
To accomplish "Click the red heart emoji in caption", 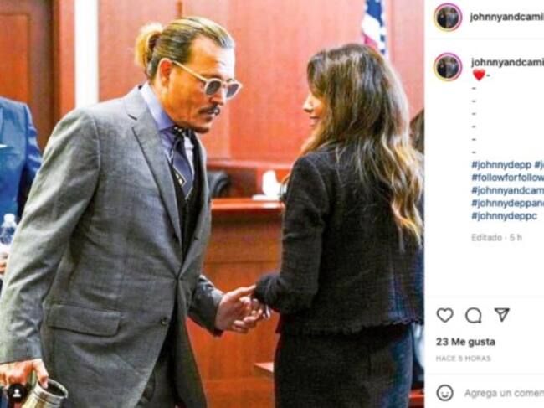I will (x=479, y=75).
